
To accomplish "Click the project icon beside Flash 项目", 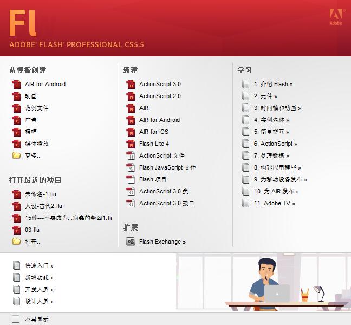I will 131,179.
